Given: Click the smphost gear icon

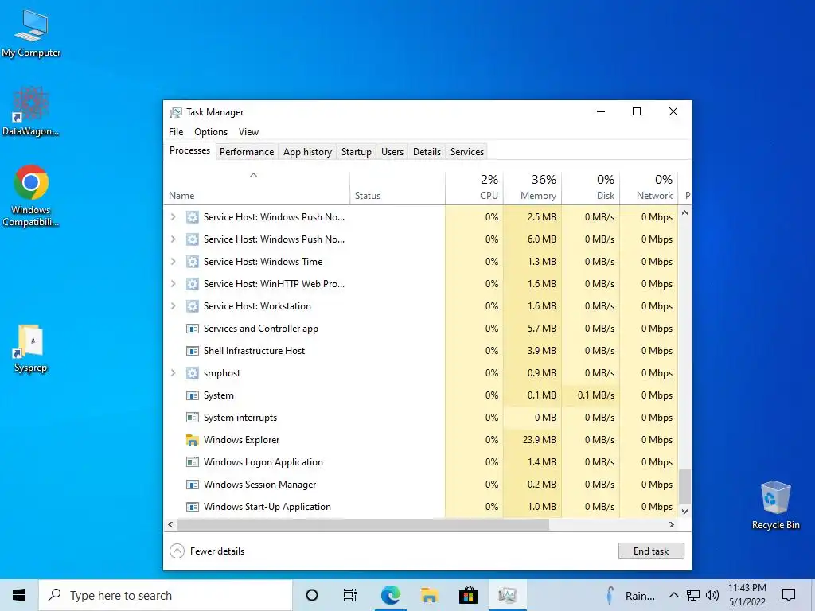Looking at the screenshot, I should pos(193,373).
